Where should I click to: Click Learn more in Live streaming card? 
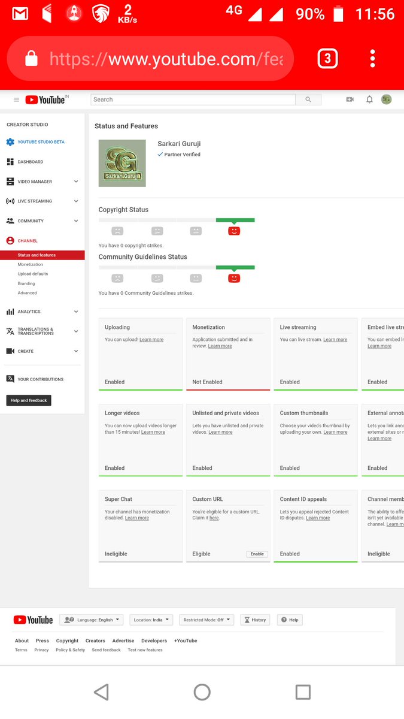tap(335, 340)
